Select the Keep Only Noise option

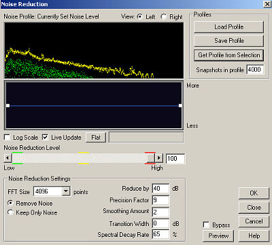pos(10,212)
